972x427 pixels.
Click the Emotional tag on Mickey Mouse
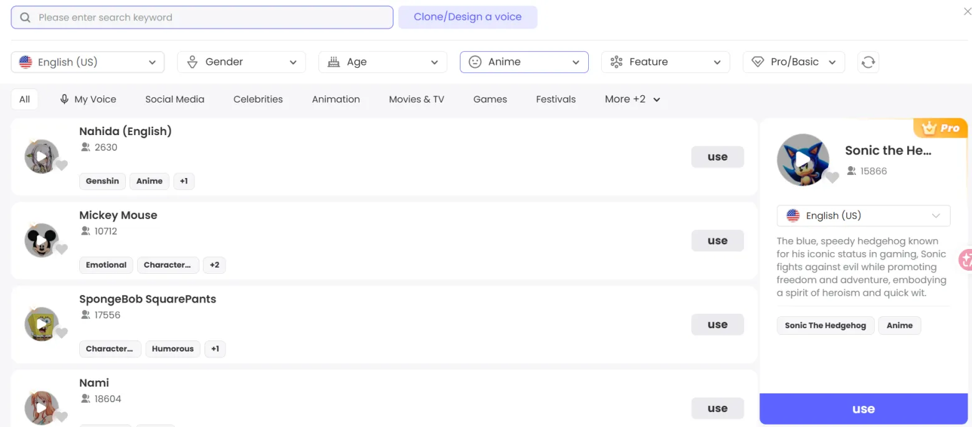106,265
